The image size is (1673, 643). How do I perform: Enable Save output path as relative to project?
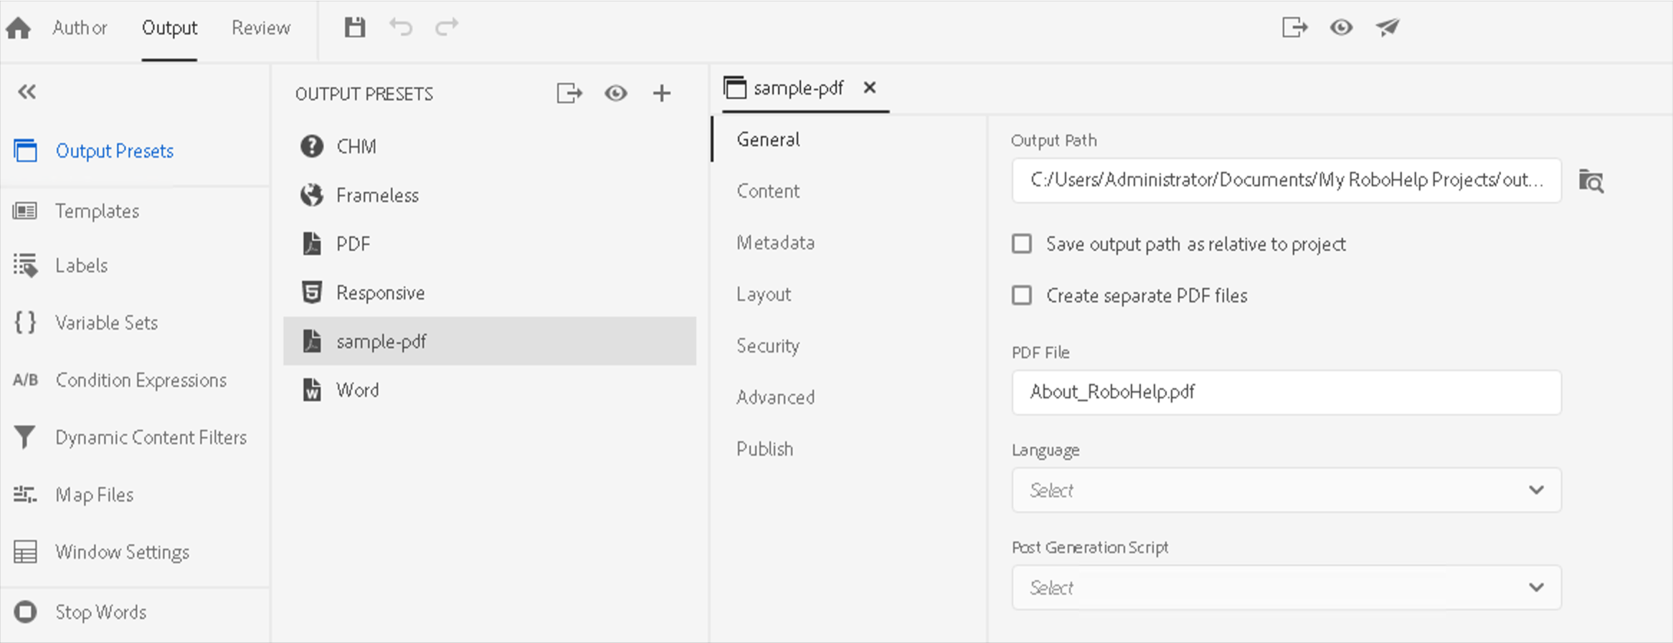1022,244
